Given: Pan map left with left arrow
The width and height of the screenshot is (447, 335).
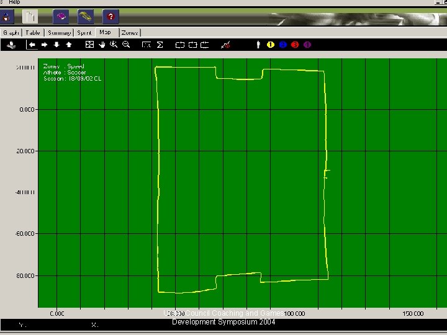Looking at the screenshot, I should click(x=32, y=45).
